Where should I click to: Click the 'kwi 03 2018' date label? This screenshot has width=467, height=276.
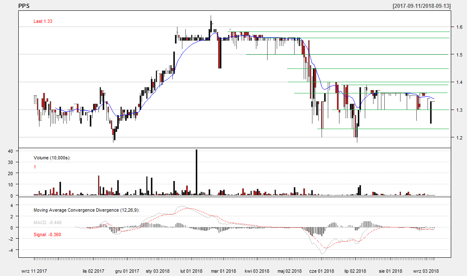tap(257, 271)
